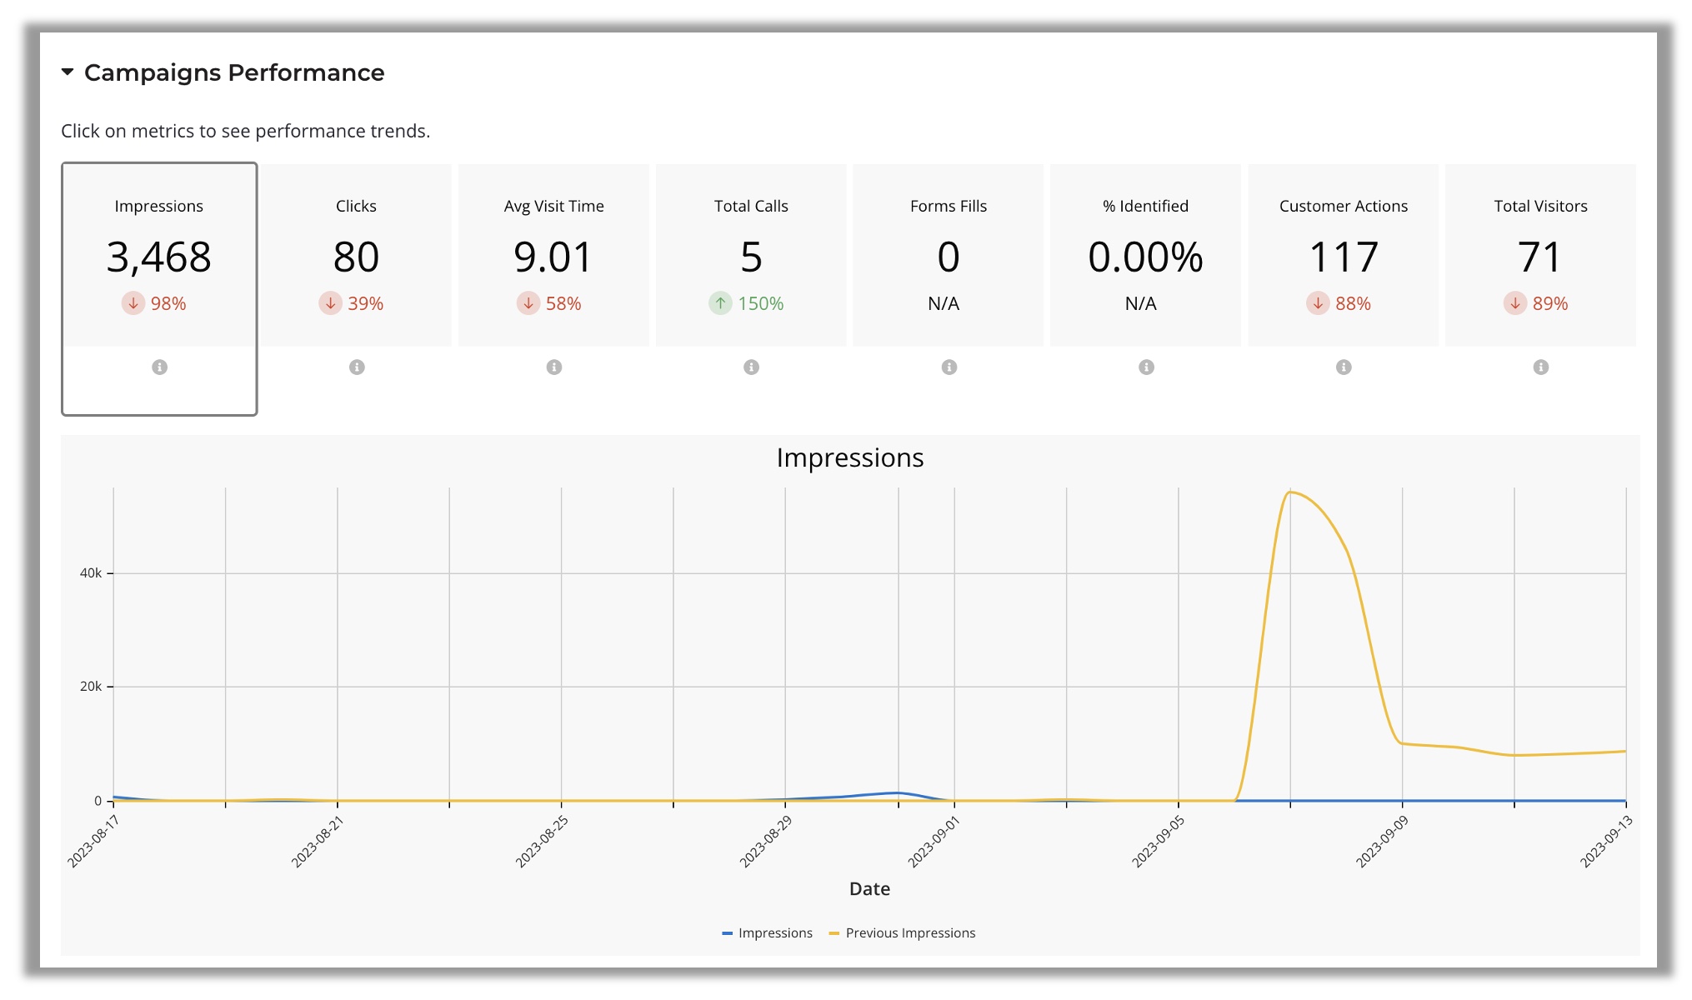Click the info icon below the Clicks metric

[x=357, y=365]
